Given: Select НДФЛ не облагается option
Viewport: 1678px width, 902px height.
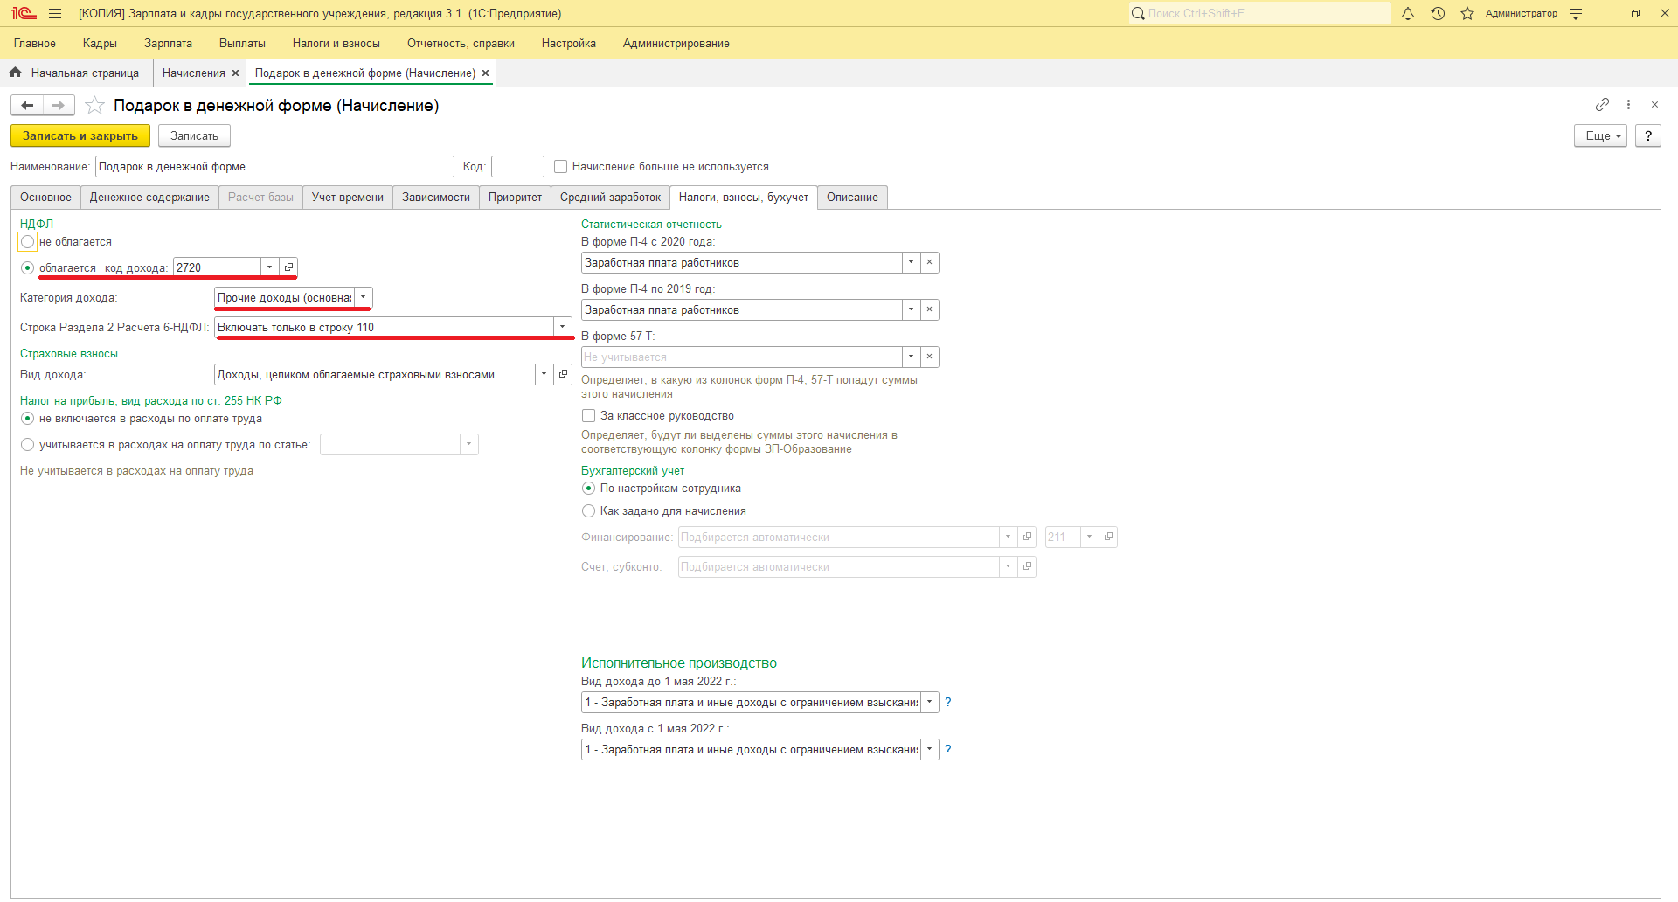Looking at the screenshot, I should (27, 242).
